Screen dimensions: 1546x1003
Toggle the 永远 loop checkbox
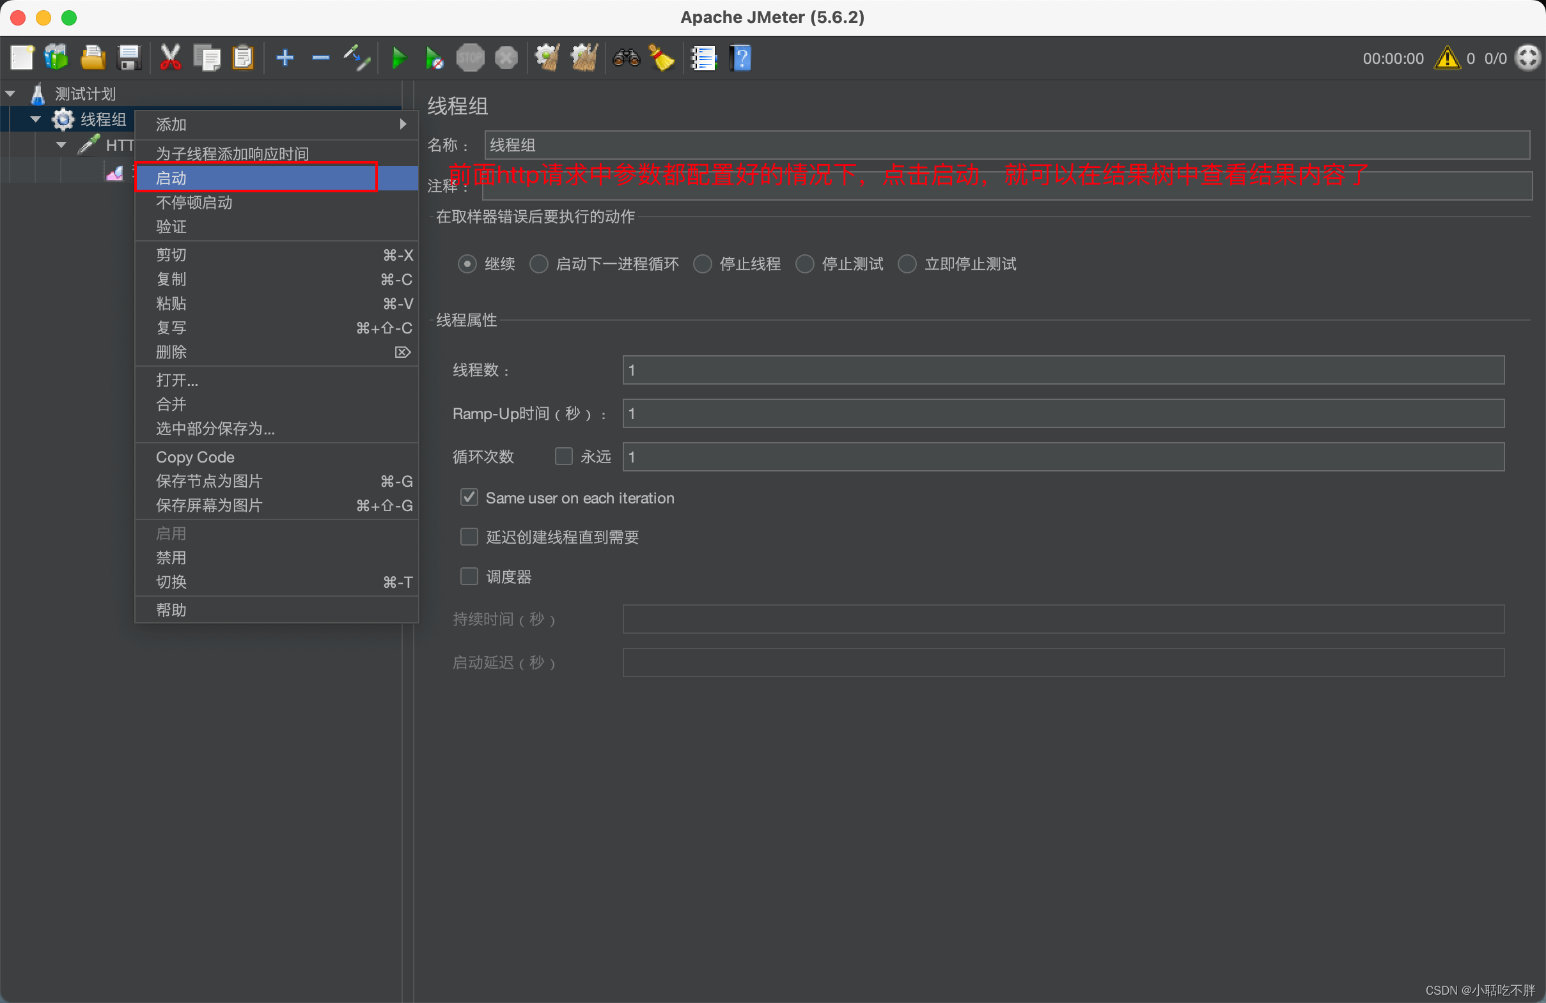point(564,456)
